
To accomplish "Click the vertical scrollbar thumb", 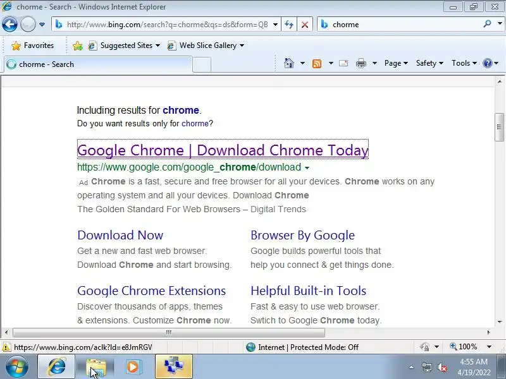I will click(499, 127).
